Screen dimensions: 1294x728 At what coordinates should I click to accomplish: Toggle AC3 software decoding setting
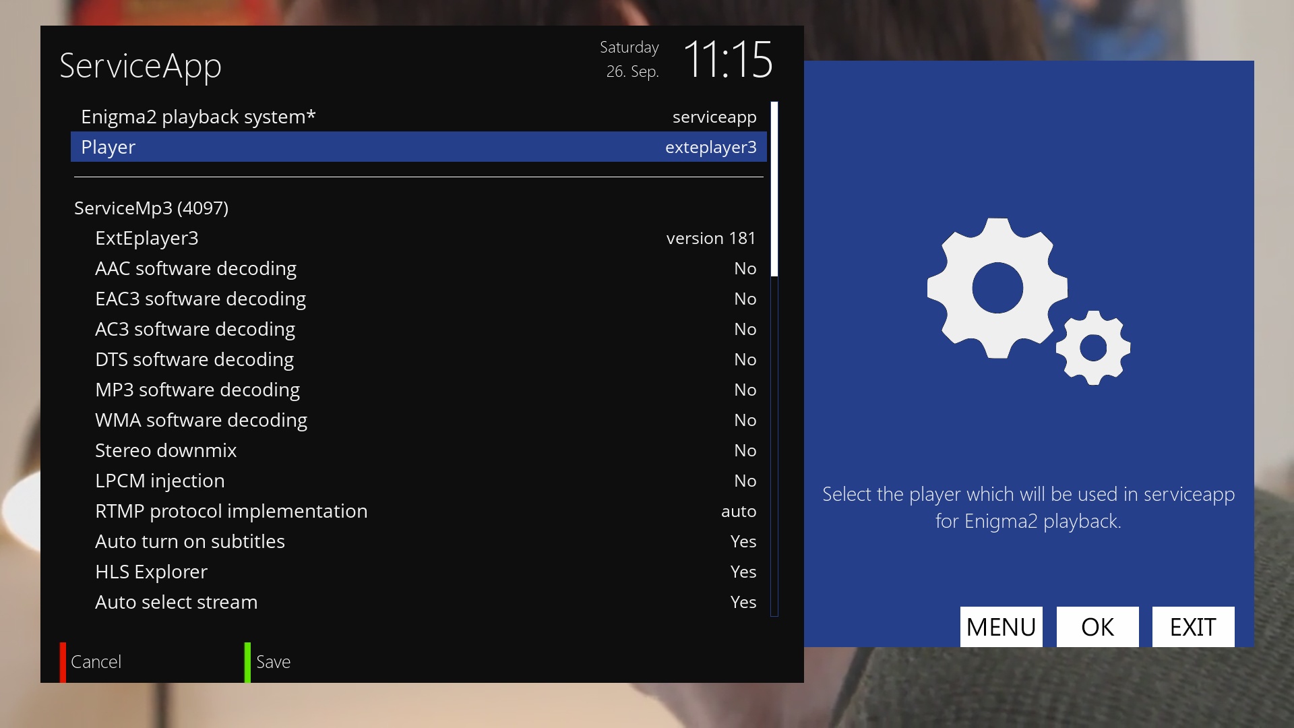click(419, 329)
